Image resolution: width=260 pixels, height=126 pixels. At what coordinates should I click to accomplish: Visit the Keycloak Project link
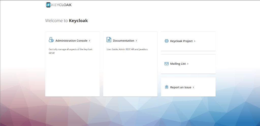click(181, 41)
